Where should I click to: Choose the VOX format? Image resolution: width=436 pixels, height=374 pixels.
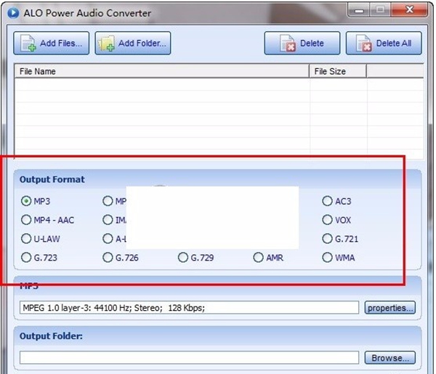pos(336,220)
